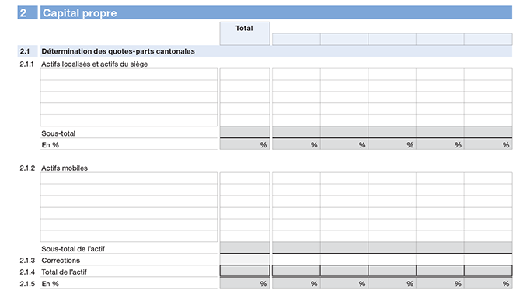Select the Total column percent cell on row 2.1.5

click(244, 283)
